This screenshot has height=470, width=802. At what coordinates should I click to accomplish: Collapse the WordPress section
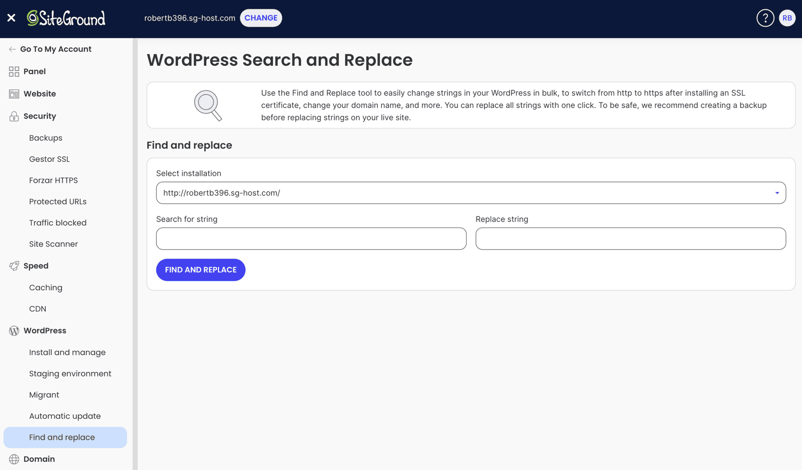click(45, 331)
